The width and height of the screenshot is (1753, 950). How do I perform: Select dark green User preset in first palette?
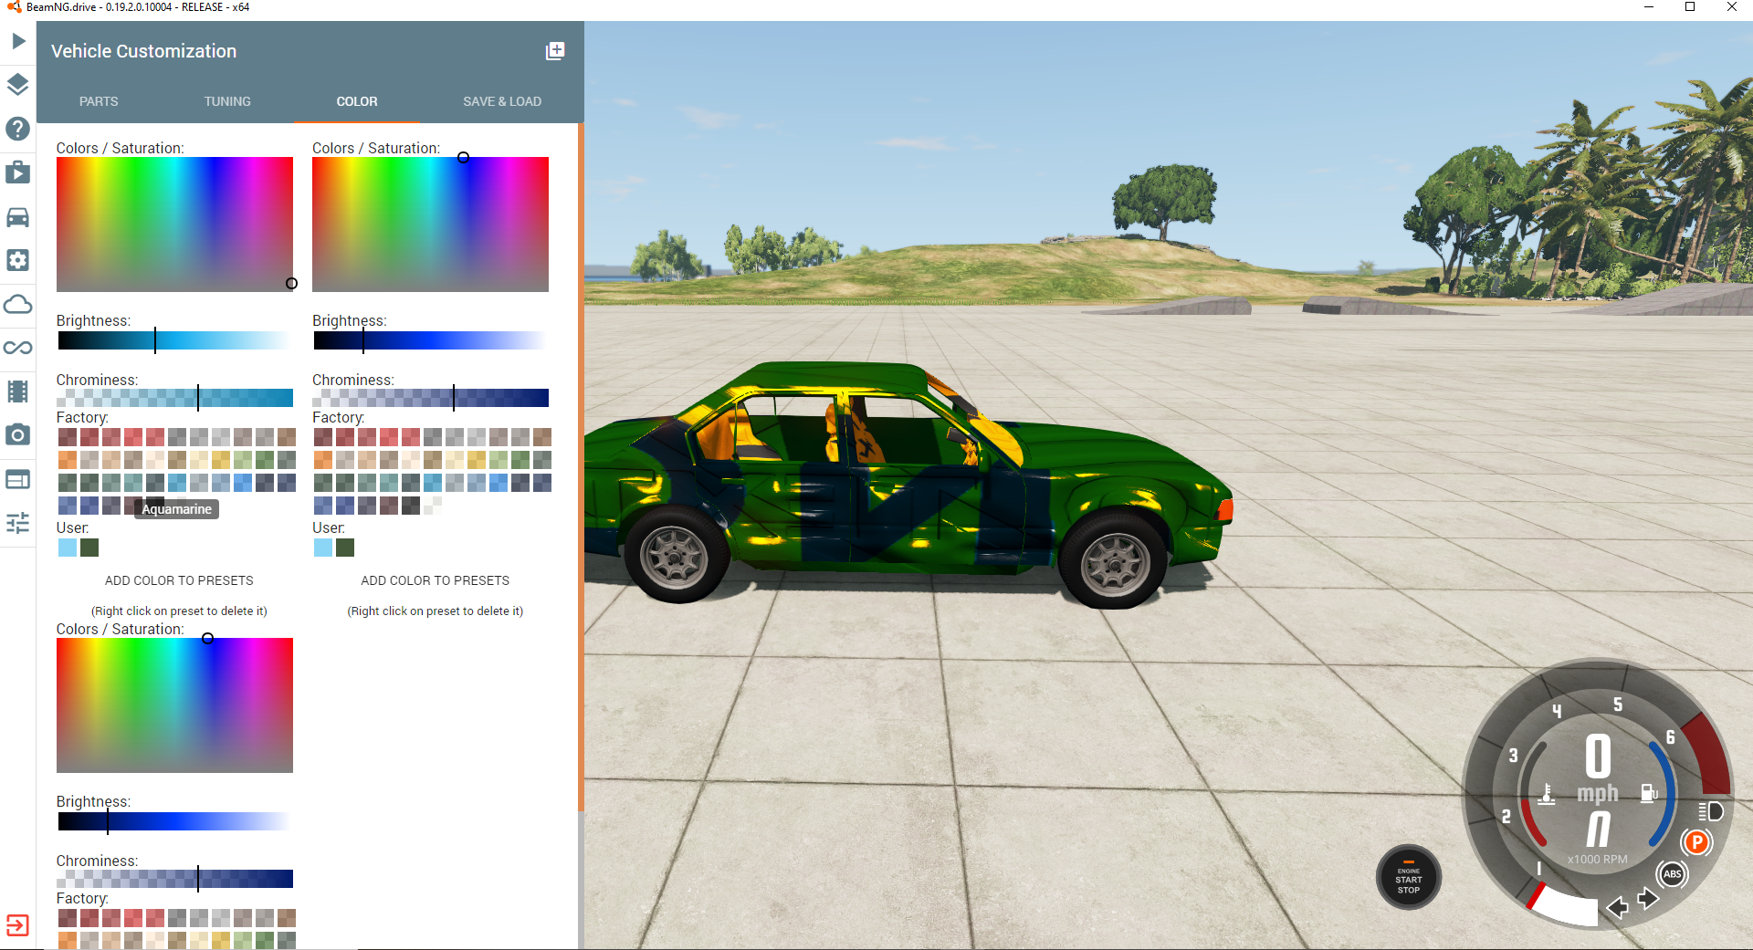89,548
